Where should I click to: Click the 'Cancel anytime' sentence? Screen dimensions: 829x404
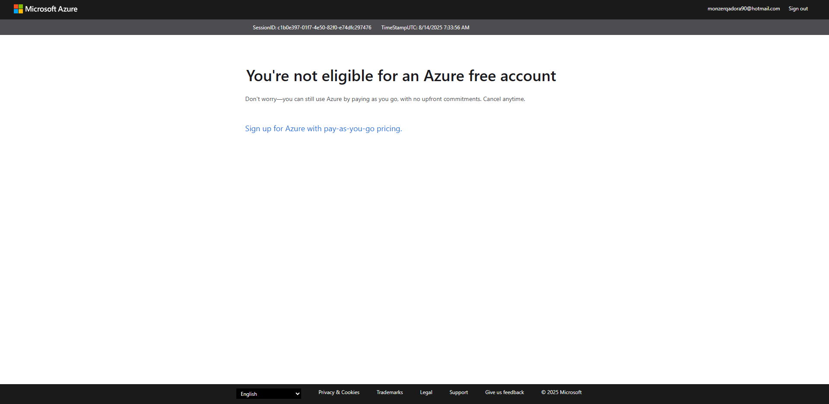[504, 99]
